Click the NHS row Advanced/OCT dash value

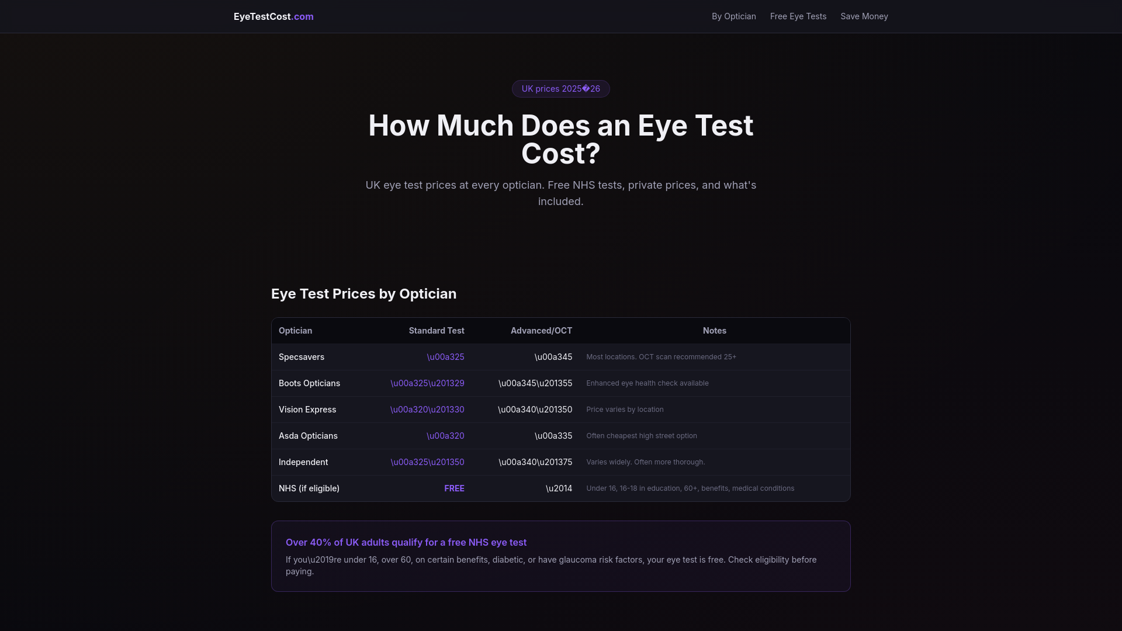coord(559,488)
